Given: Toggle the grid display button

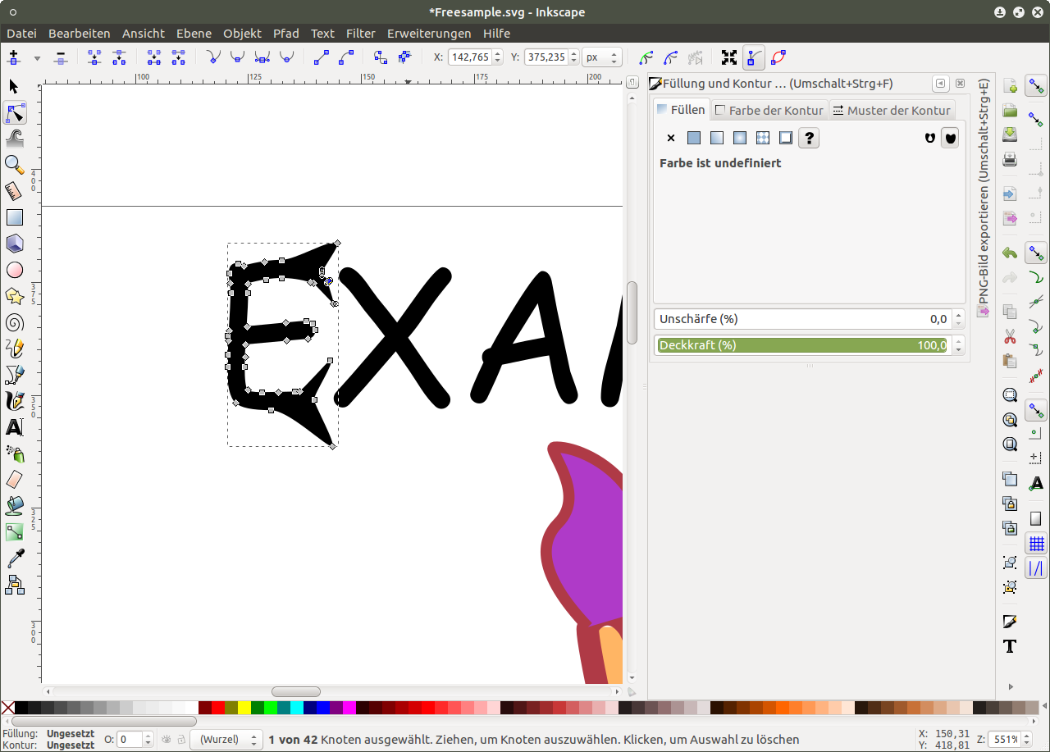Looking at the screenshot, I should (x=1036, y=543).
